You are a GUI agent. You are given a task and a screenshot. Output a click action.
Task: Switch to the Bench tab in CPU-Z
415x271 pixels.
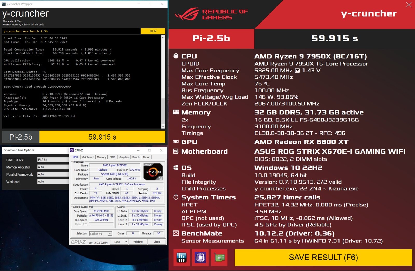(x=136, y=157)
